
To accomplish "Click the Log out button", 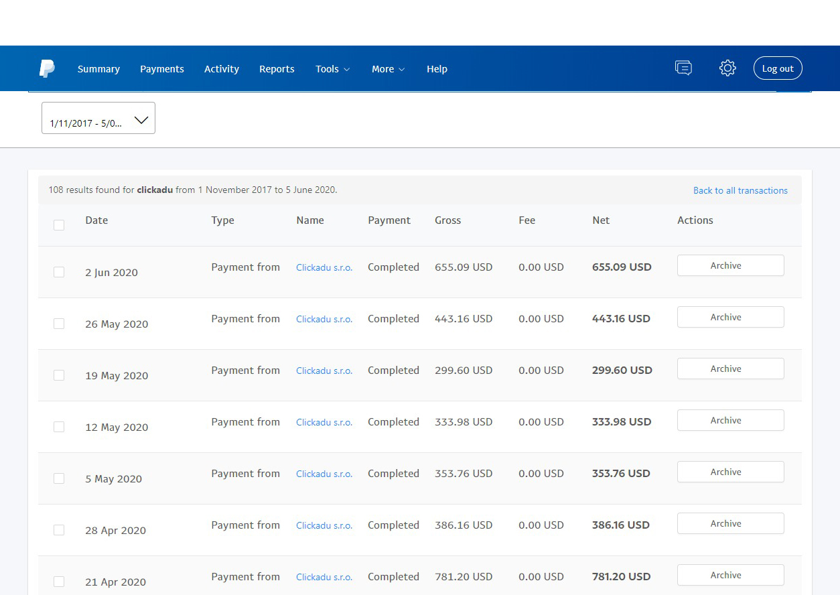I will [778, 68].
